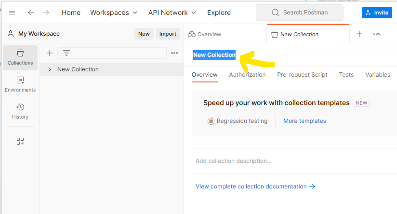Select the Authorization tab
397x214 pixels.
247,75
